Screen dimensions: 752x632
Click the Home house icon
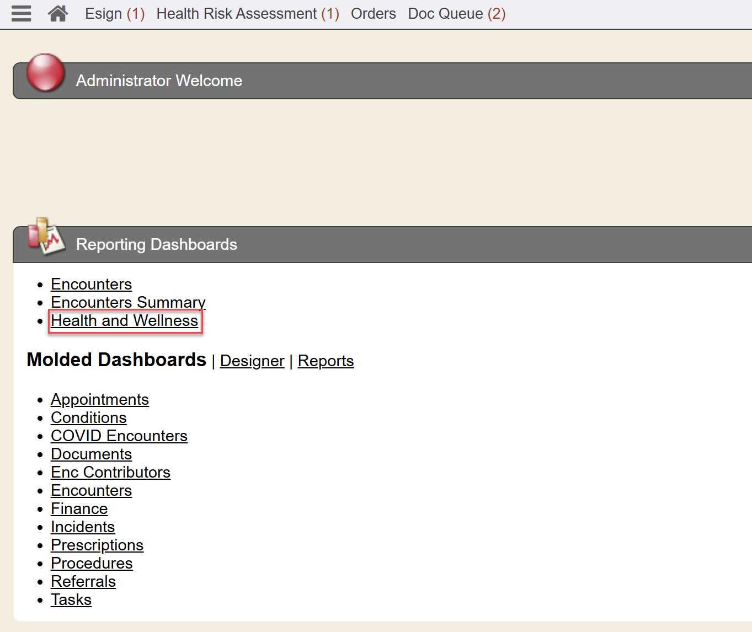coord(58,13)
